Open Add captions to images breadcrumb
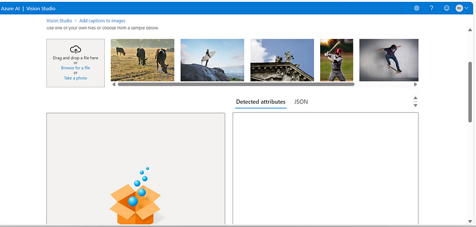This screenshot has height=227, width=476. tap(102, 21)
